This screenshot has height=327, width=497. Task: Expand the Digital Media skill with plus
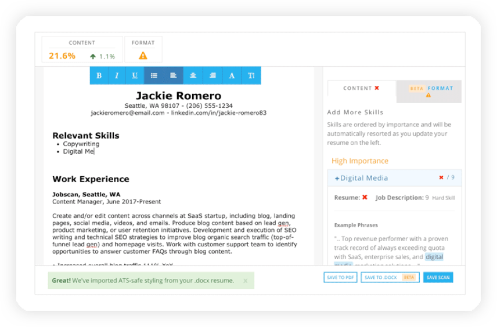[x=337, y=179]
